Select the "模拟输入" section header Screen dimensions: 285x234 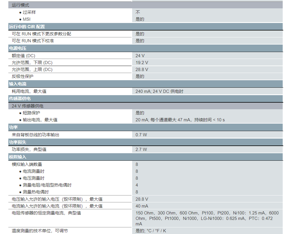pyautogui.click(x=18, y=157)
